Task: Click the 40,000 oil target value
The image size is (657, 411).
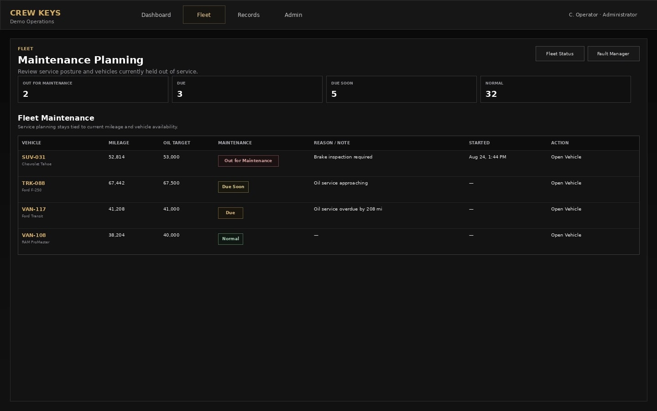Action: coord(171,235)
